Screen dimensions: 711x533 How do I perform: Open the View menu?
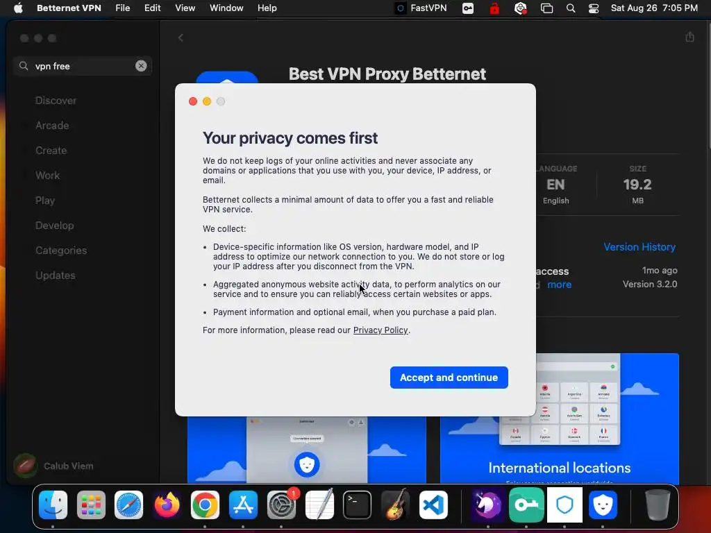coord(185,8)
